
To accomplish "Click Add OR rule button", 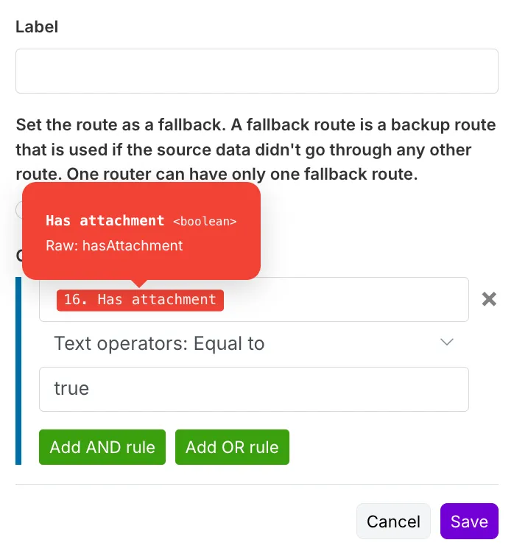I will (x=232, y=447).
